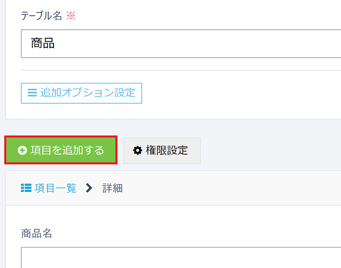
Task: Expand the 追加オプション設定 section
Action: tap(81, 93)
